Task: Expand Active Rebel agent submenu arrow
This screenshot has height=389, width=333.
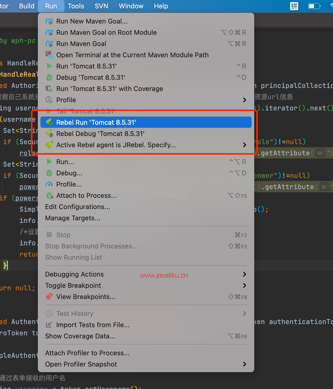Action: tap(245, 145)
